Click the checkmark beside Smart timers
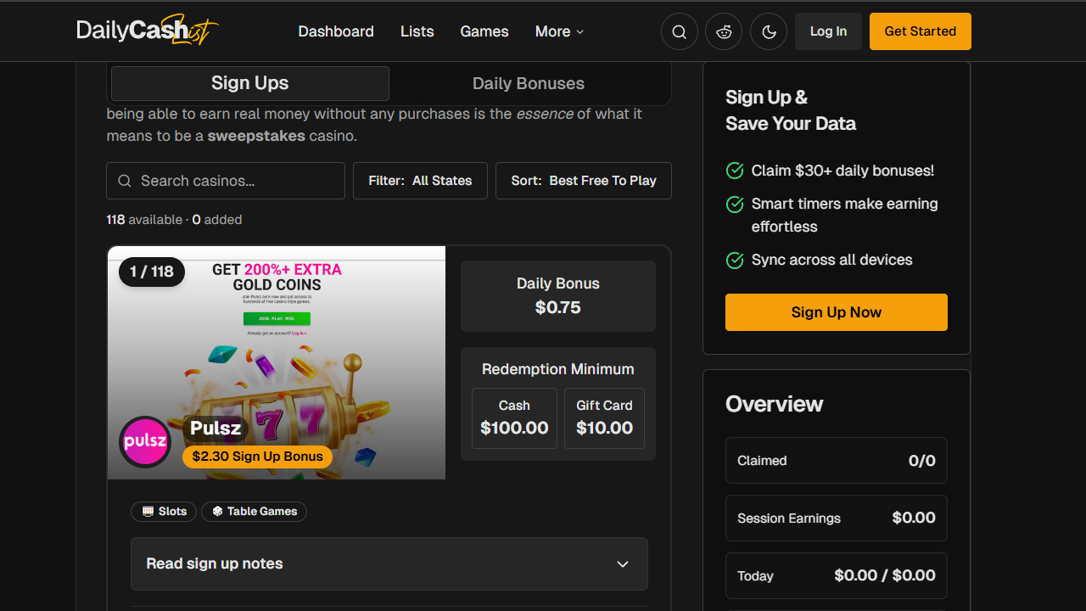Viewport: 1086px width, 611px height. pos(735,204)
